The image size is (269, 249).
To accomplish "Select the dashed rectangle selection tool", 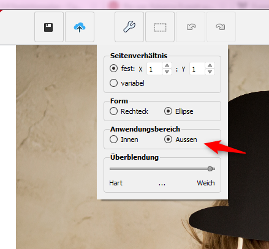I will click(x=160, y=27).
